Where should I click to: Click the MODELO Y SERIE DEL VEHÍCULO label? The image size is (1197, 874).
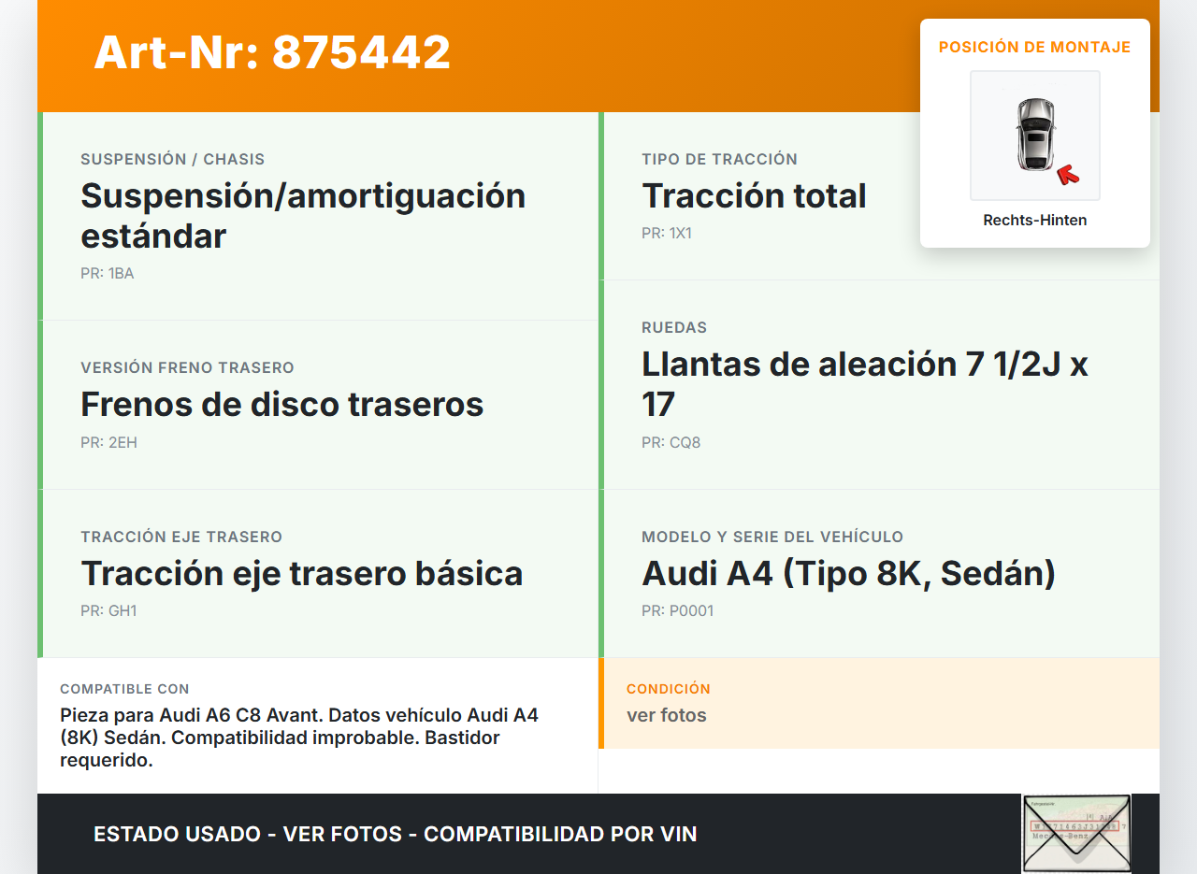tap(772, 537)
